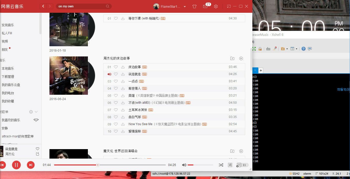Collapse the created playlists section chevron
This screenshot has width=350, height=179.
[x=36, y=112]
